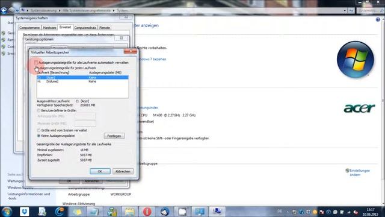Image resolution: width=385 pixels, height=217 pixels.
Task: Select Keine Auslagerungsdatei radio button
Action: coord(38,136)
